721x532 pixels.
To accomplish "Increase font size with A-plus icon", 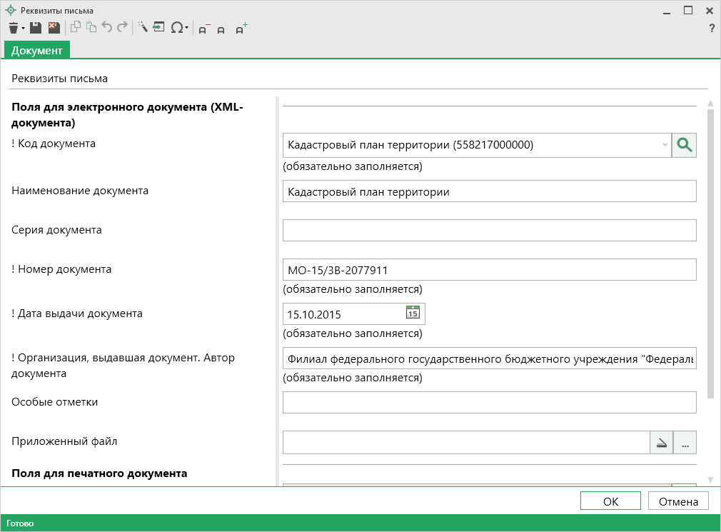I will click(241, 29).
